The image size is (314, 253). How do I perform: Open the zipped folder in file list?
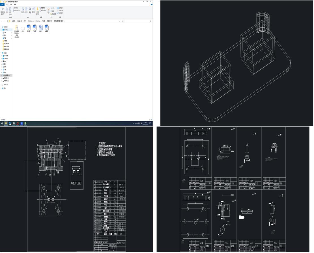point(17,28)
